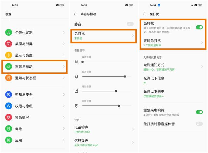
Task: Tap the blue app icon next to 16:59
Action: (x=159, y=5)
